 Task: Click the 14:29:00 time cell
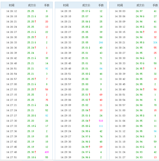[66, 89]
